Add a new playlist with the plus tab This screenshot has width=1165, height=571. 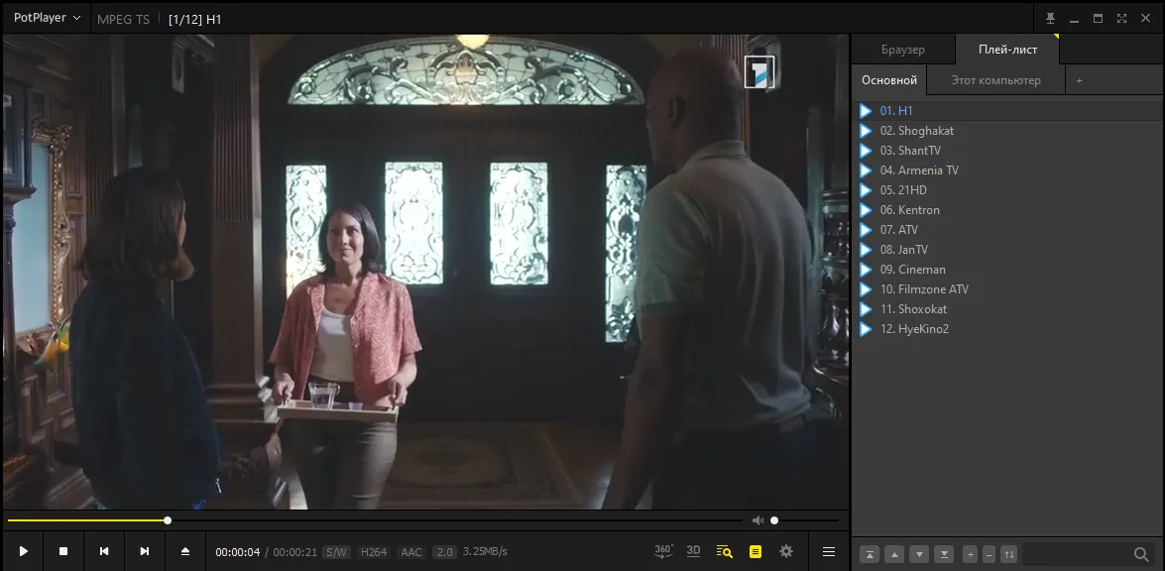point(1079,80)
